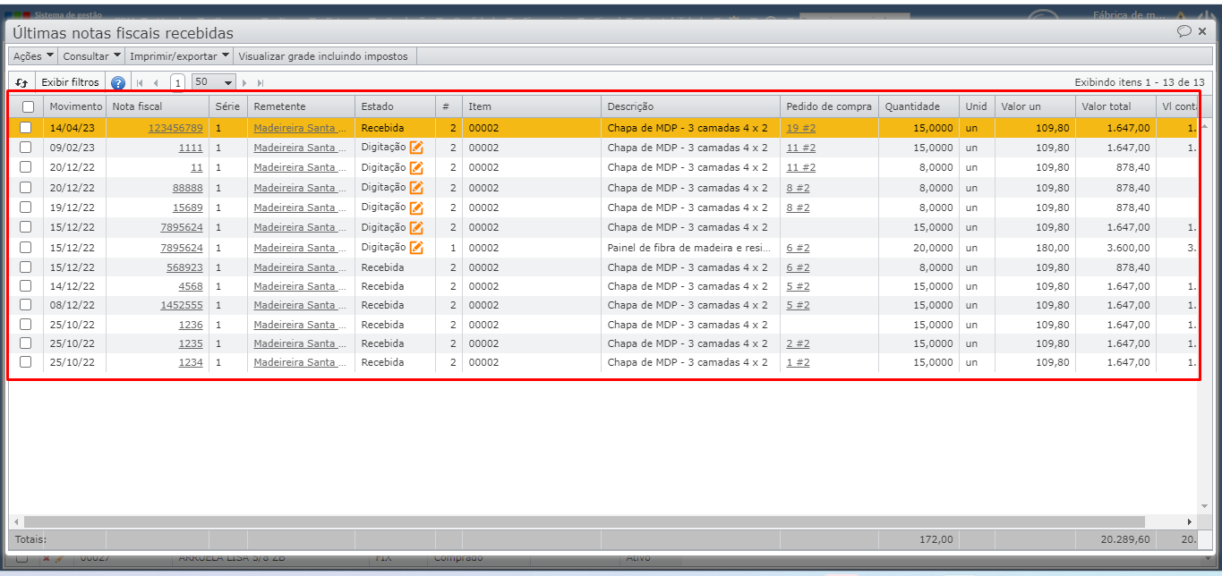Toggle the select-all checkbox in header

click(28, 106)
